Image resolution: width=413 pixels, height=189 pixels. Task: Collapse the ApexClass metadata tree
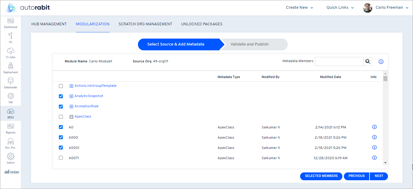[71, 116]
